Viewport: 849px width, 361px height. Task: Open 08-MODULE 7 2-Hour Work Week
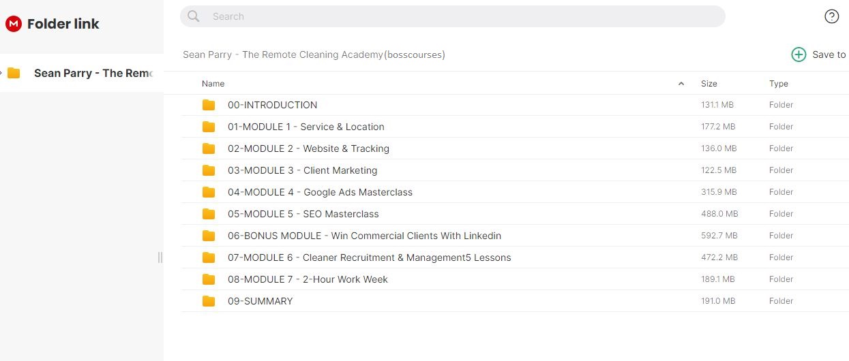[x=308, y=279]
